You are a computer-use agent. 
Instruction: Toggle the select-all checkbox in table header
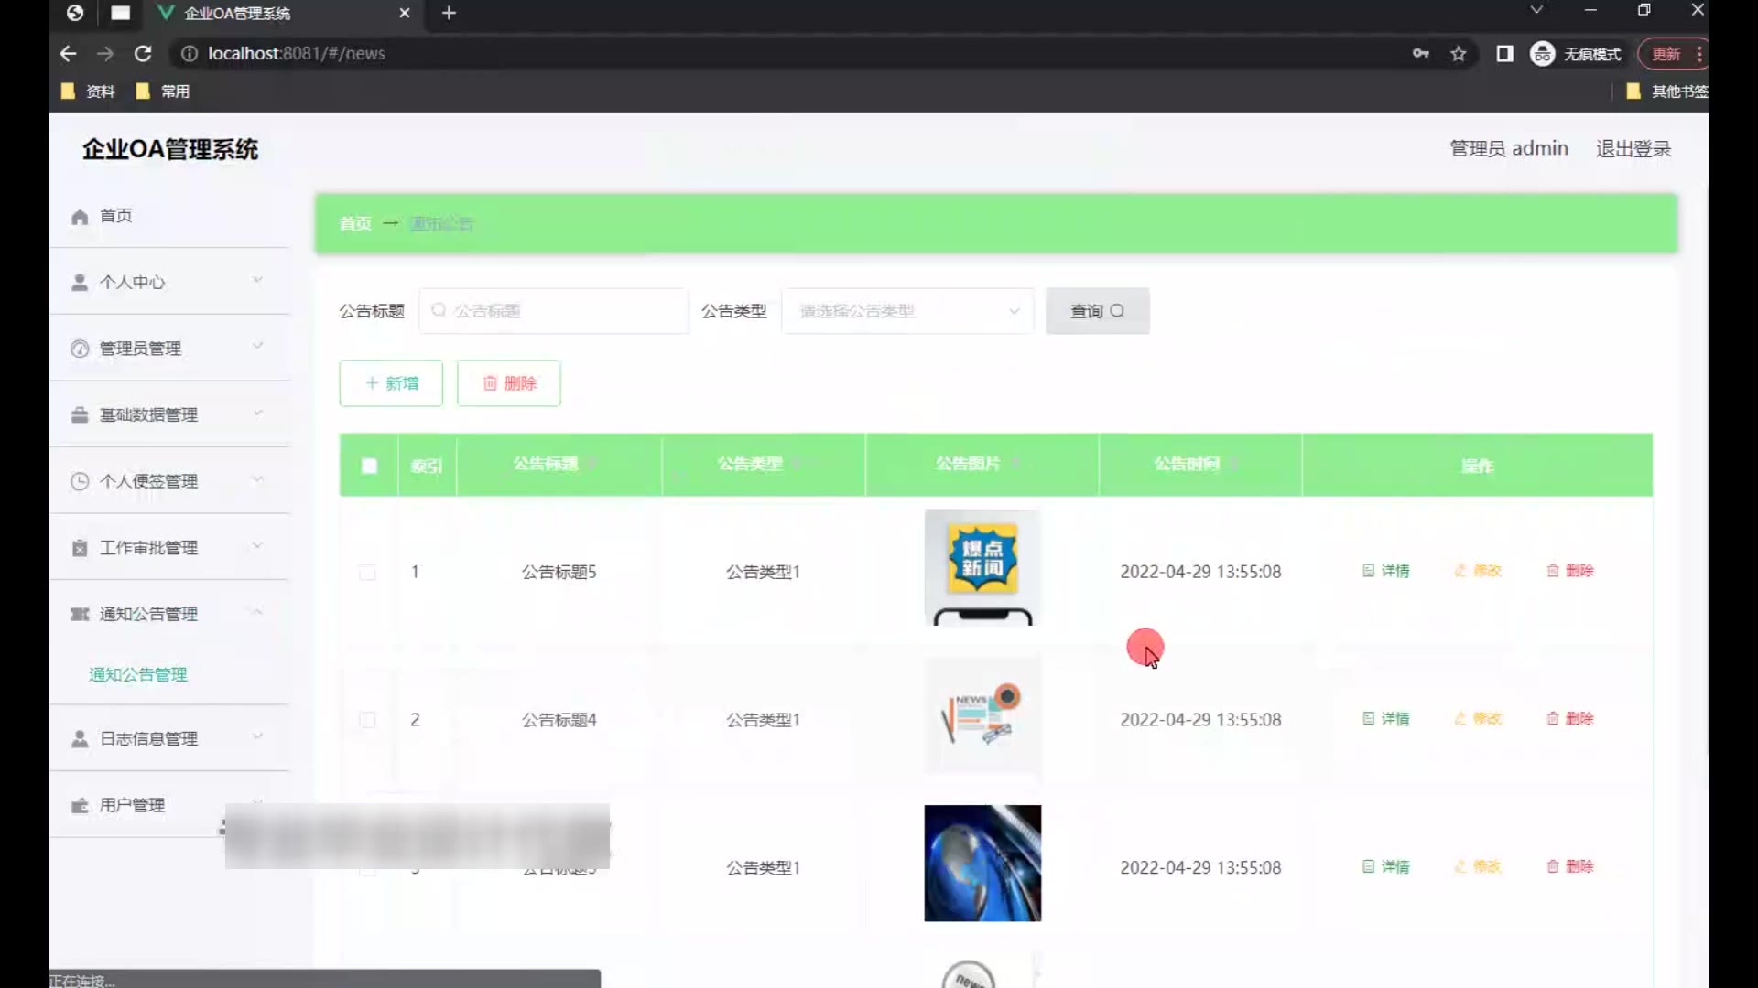[369, 466]
